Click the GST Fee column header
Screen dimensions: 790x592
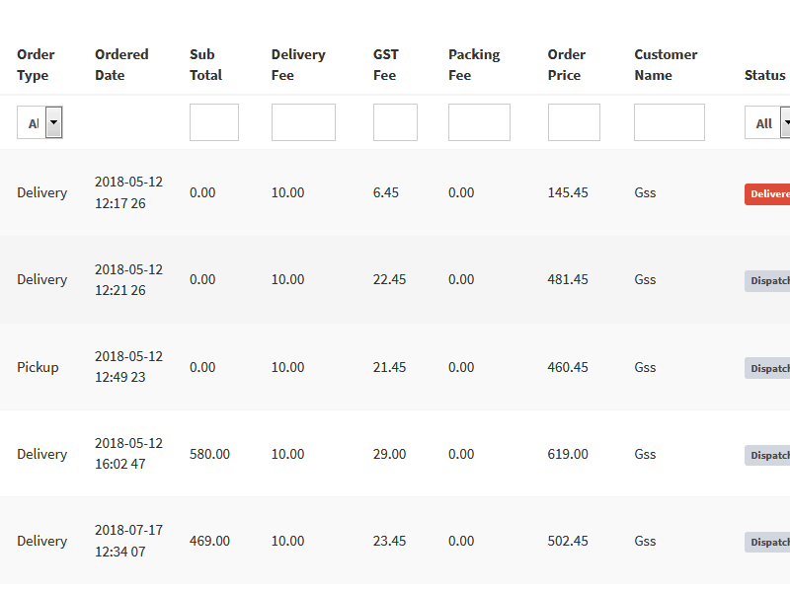(x=388, y=65)
